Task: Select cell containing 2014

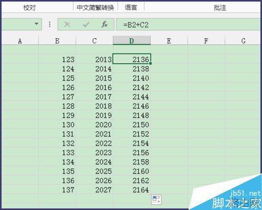Action: click(x=94, y=69)
